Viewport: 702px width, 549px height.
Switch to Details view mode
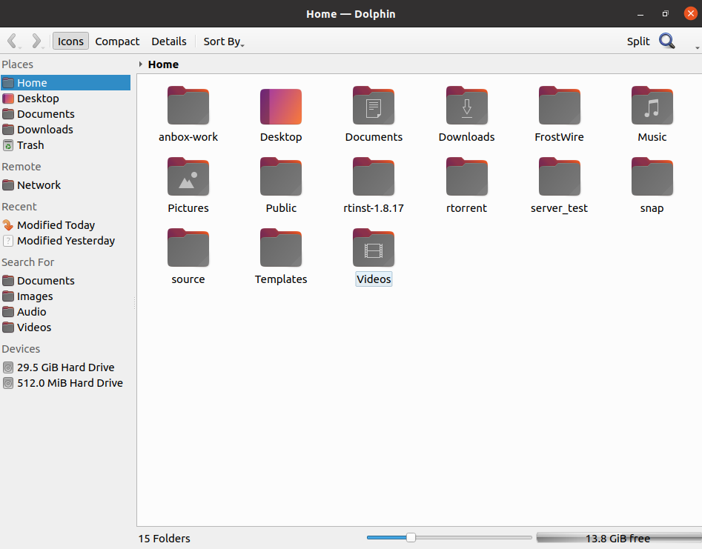[168, 41]
